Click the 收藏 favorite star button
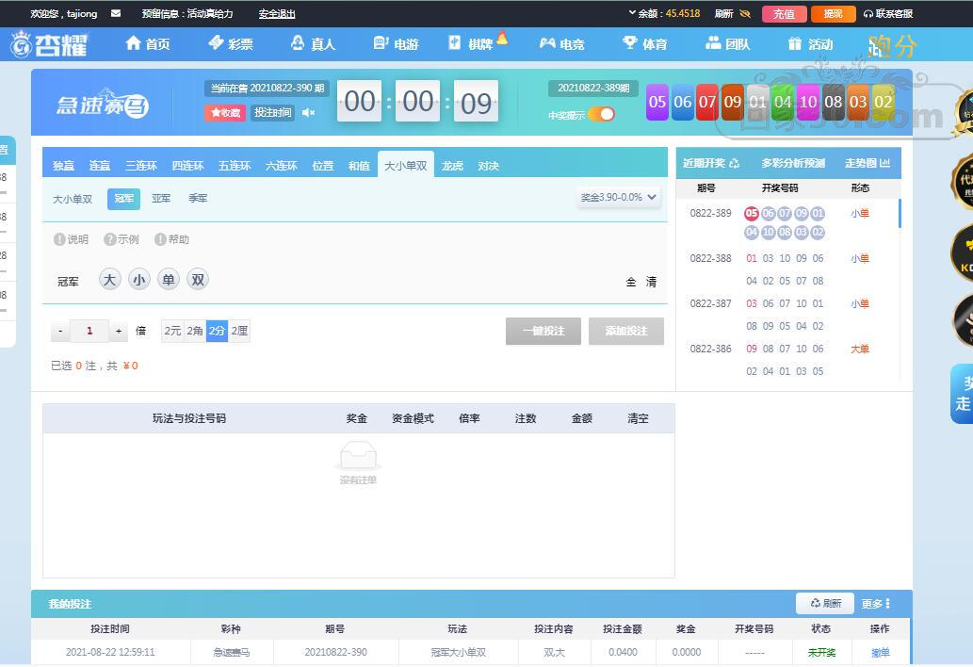This screenshot has height=667, width=973. click(x=225, y=113)
